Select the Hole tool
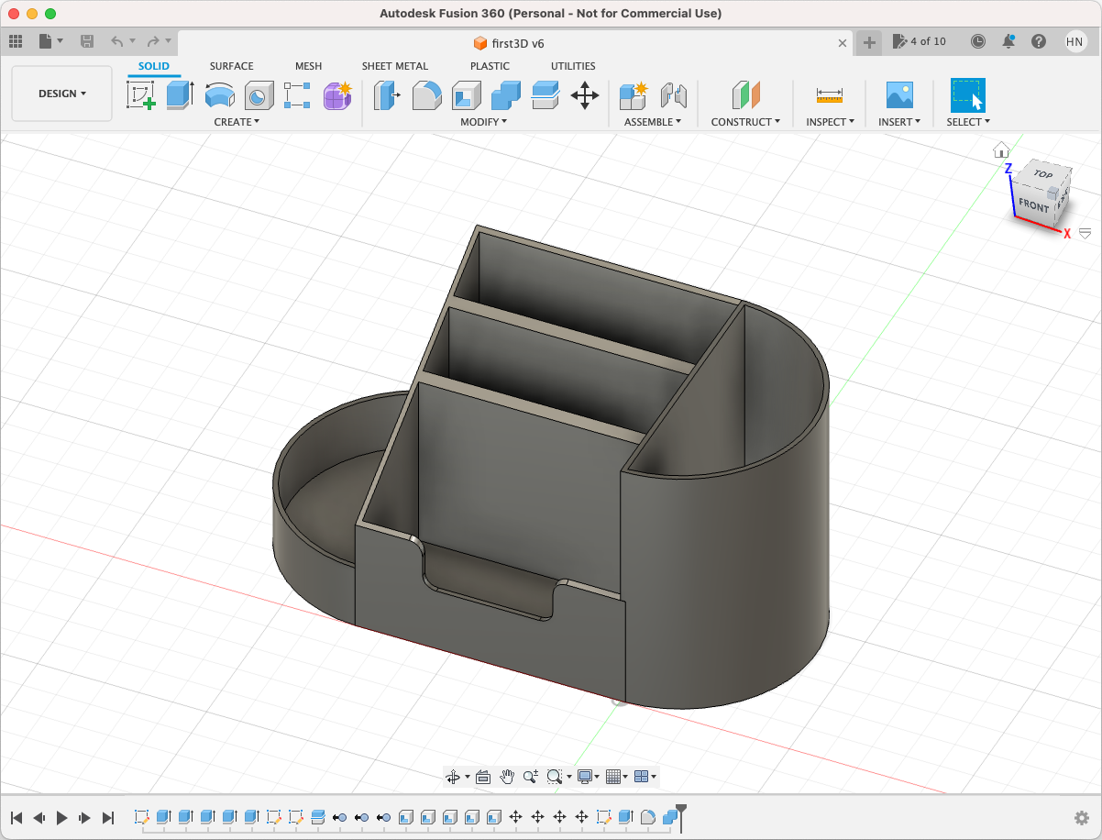1102x840 pixels. (x=259, y=95)
